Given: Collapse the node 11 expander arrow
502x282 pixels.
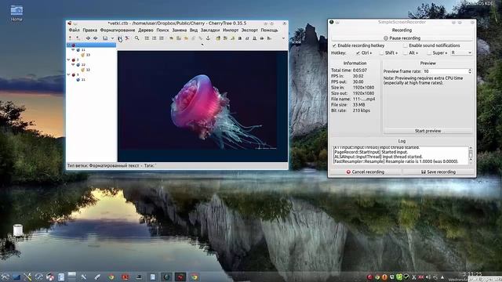Looking at the screenshot, I should tap(73, 50).
